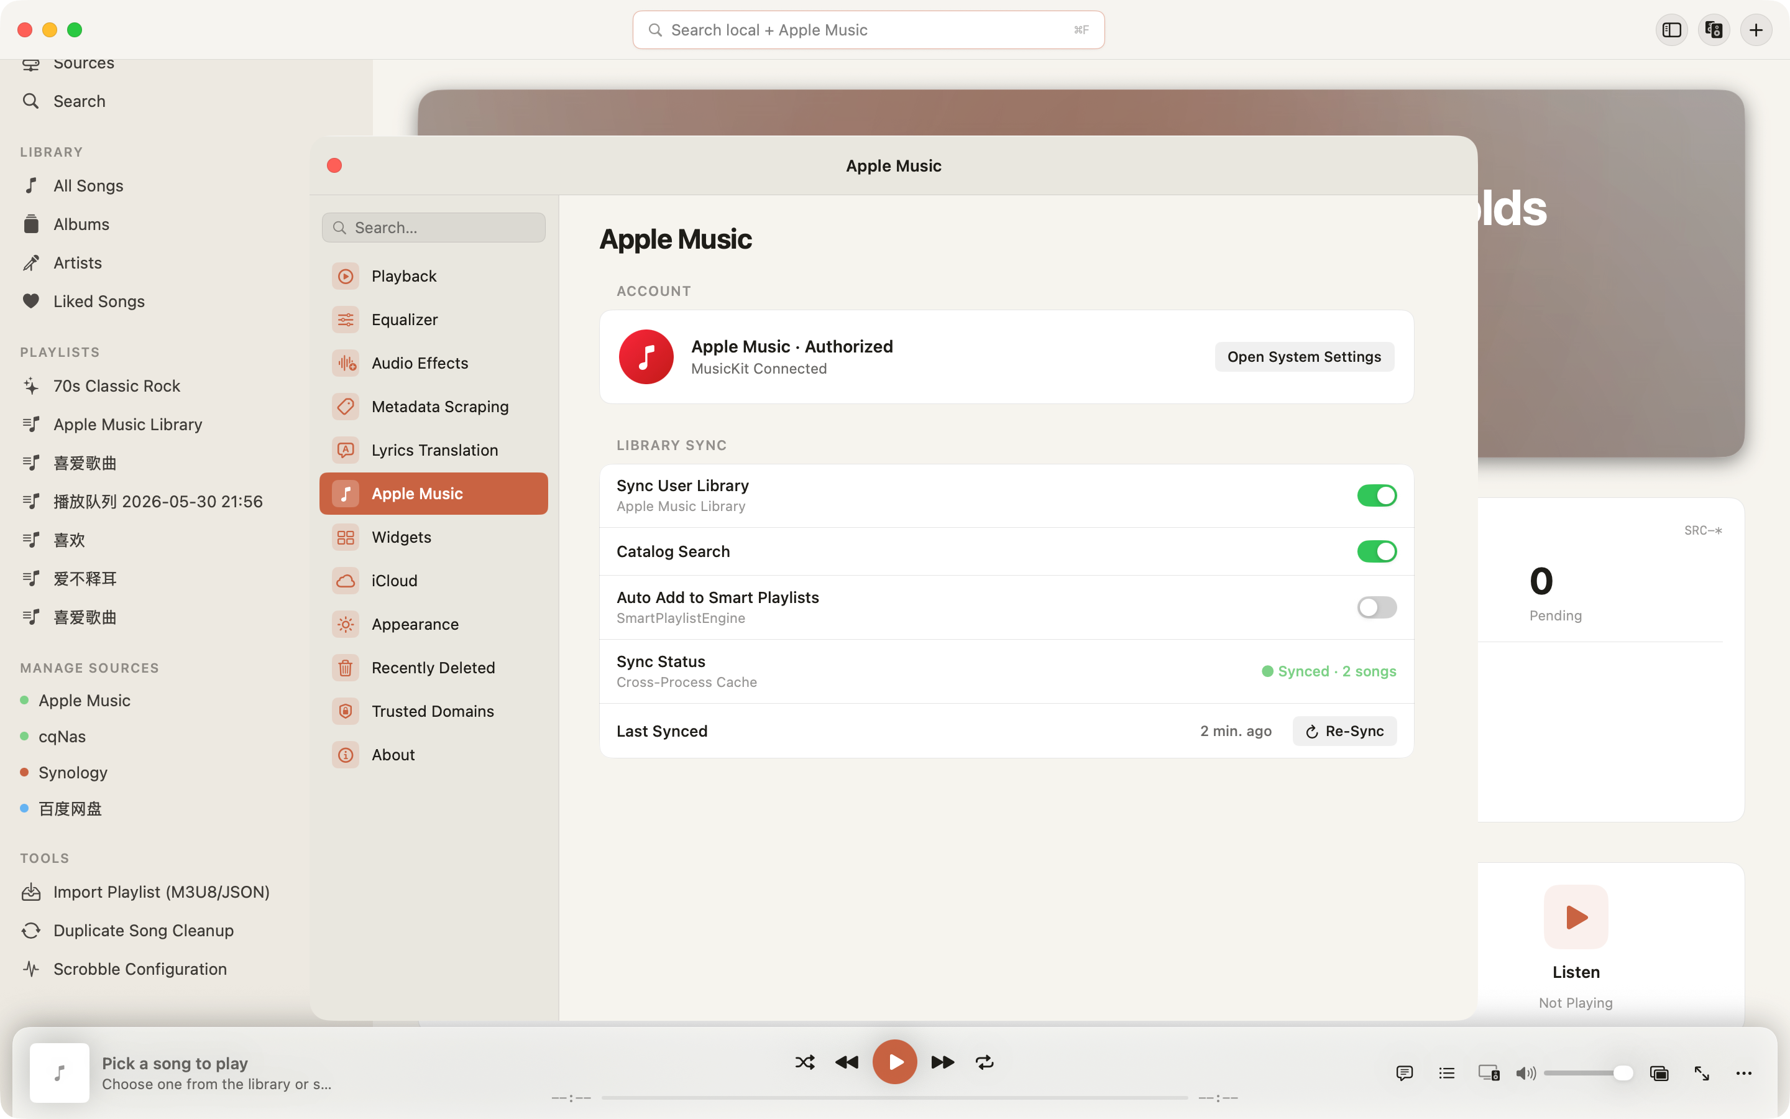Image resolution: width=1790 pixels, height=1119 pixels.
Task: Focus the settings Search... field
Action: coord(433,227)
